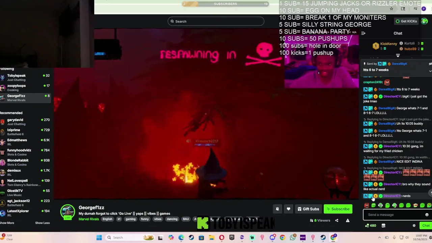Select Georgef1zz in the Following list
This screenshot has width=432, height=243.
tap(25, 98)
